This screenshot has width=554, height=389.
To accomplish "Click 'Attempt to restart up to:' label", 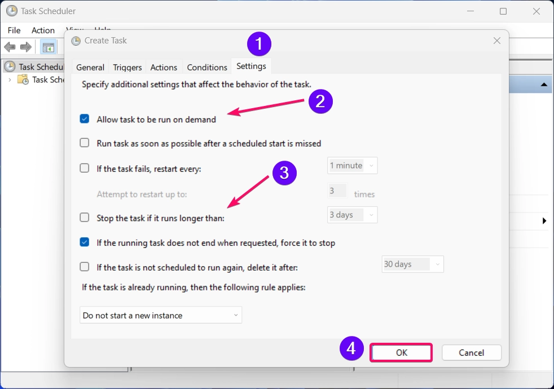I will click(142, 194).
